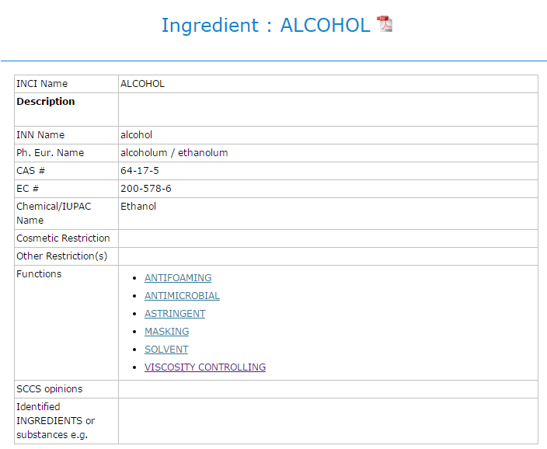The width and height of the screenshot is (547, 449).
Task: Click the Other Restriction(s) row label
Action: click(61, 256)
